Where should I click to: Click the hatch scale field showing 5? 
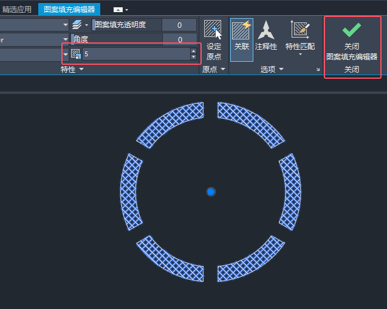pos(136,54)
